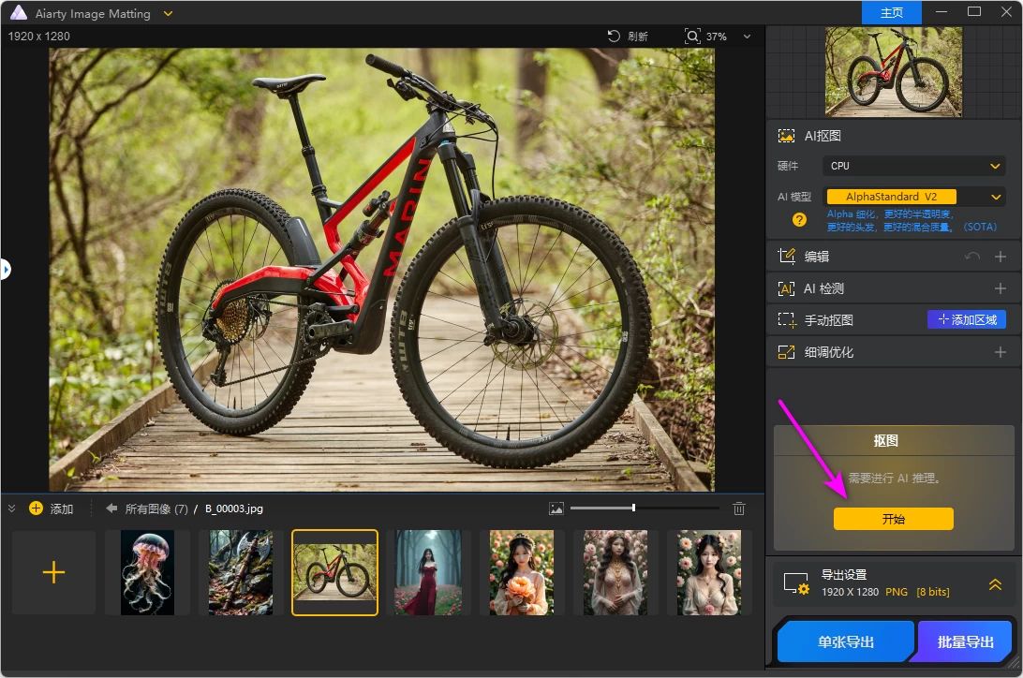This screenshot has height=678, width=1023.
Task: Click the 手动抠图 label
Action: pos(828,320)
